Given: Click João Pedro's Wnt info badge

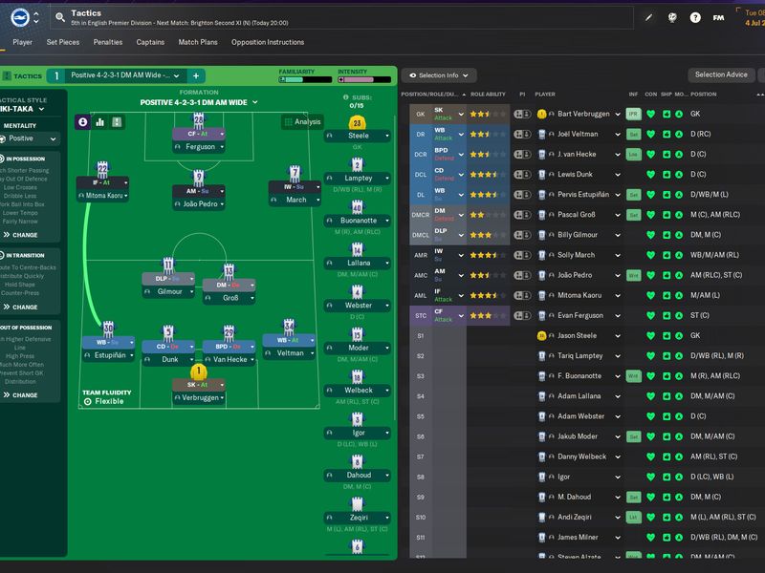Looking at the screenshot, I should pyautogui.click(x=633, y=275).
